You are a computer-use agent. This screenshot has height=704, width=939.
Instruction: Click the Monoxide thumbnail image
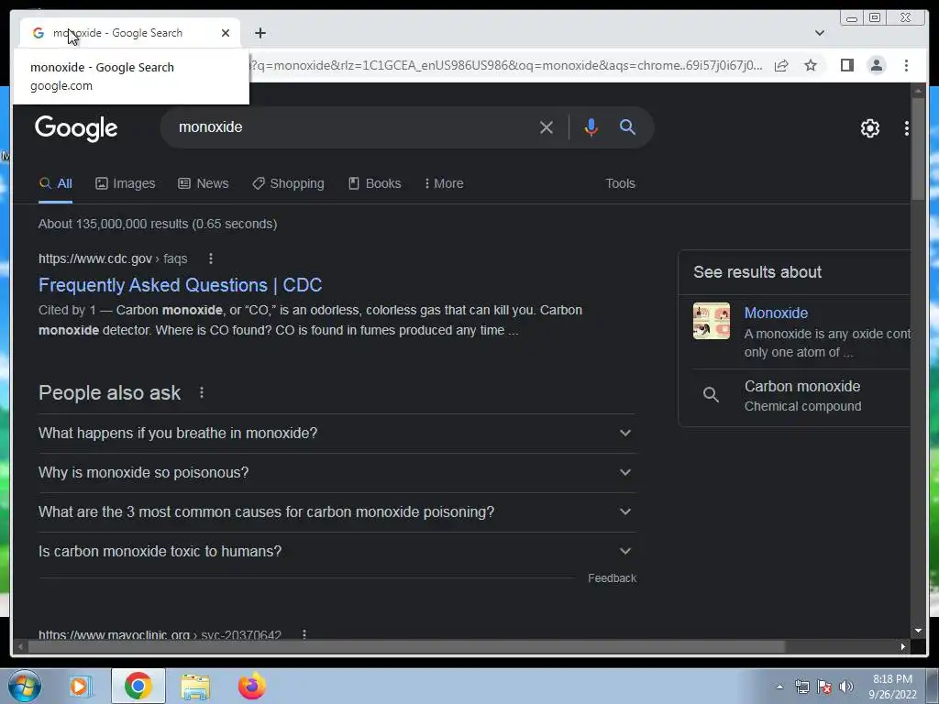711,321
